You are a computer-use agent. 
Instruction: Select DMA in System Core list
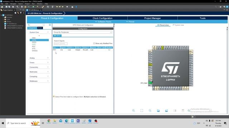click(x=34, y=38)
